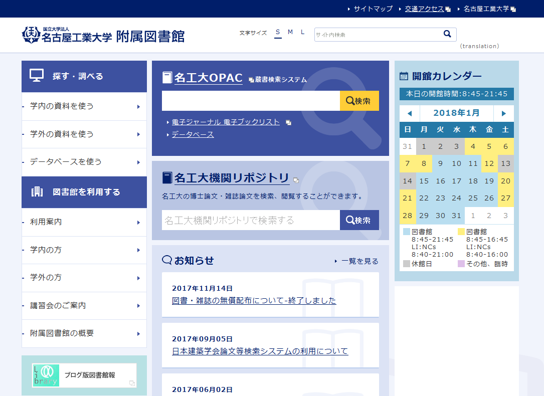Select January 28 in calendar
This screenshot has height=396, width=544.
coord(407,216)
